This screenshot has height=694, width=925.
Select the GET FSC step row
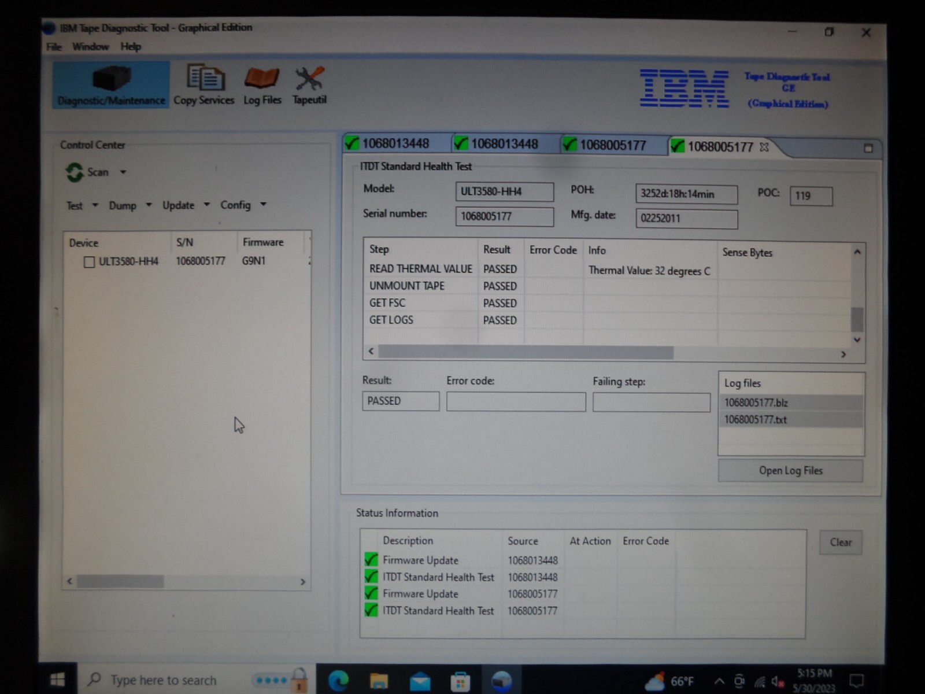(x=607, y=303)
